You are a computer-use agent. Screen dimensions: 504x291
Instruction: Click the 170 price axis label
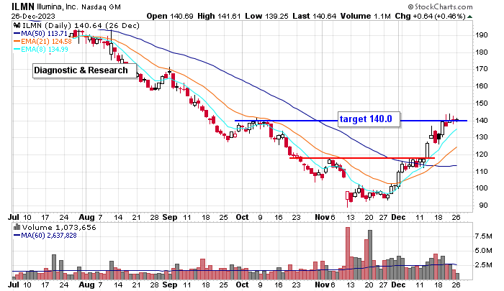point(481,69)
